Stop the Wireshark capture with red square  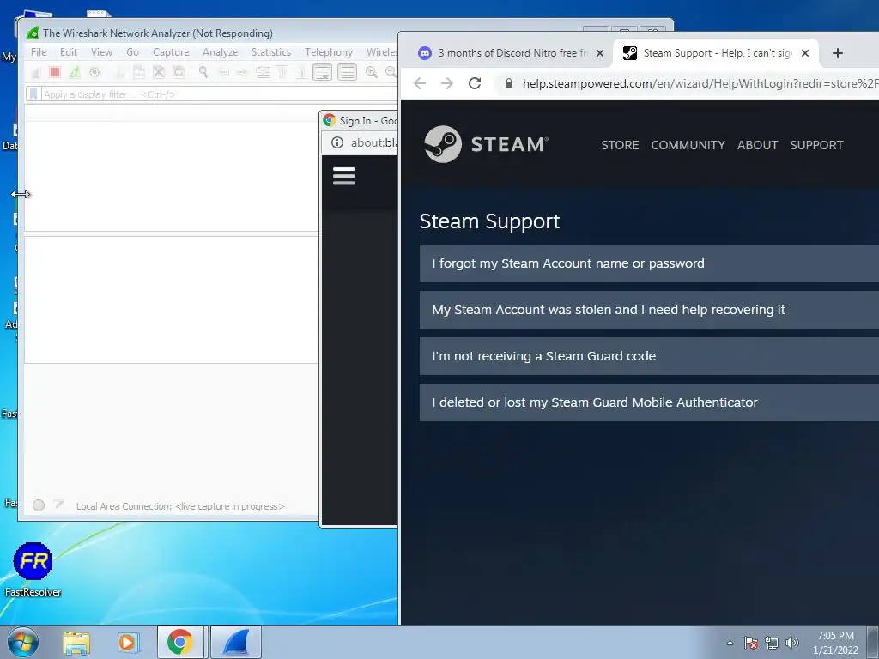point(54,72)
